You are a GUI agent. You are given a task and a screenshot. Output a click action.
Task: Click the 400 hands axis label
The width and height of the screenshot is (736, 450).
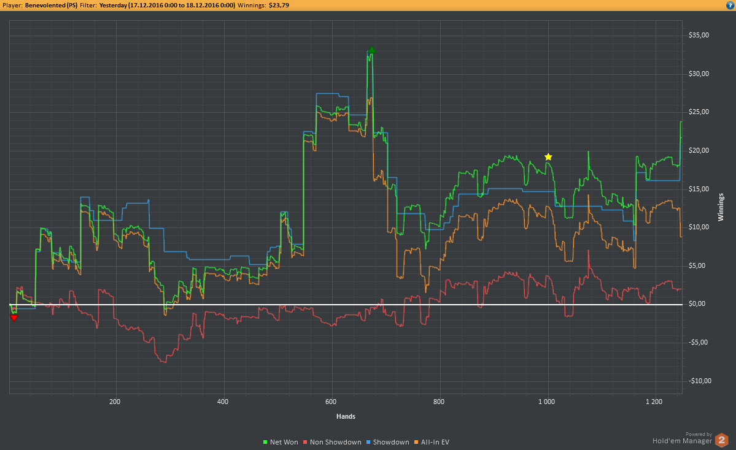[223, 402]
